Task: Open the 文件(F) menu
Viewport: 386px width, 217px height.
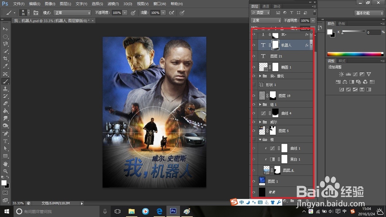Action: pyautogui.click(x=19, y=4)
